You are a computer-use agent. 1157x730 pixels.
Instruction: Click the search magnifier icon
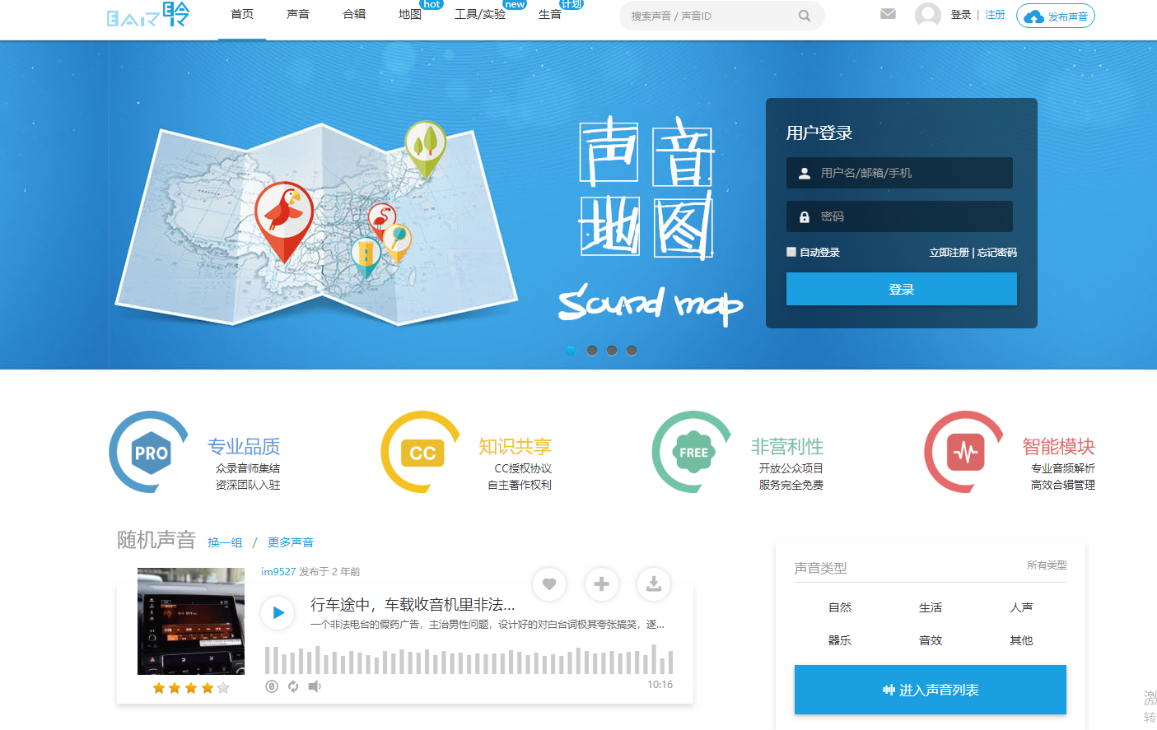pos(804,16)
